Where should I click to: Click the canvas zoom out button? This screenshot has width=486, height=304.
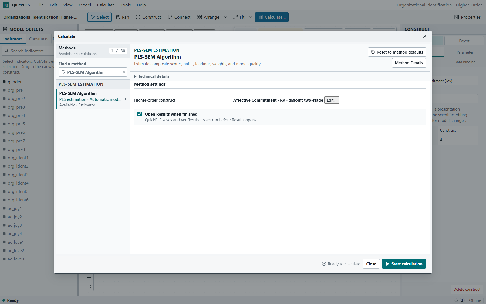89,278
